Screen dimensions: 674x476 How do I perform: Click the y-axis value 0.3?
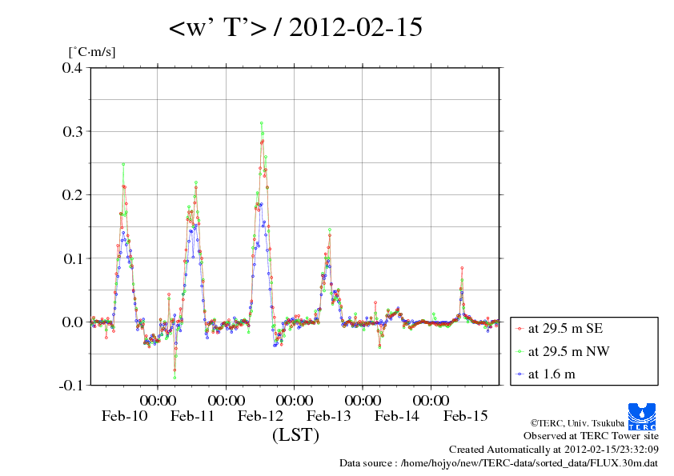(x=72, y=131)
